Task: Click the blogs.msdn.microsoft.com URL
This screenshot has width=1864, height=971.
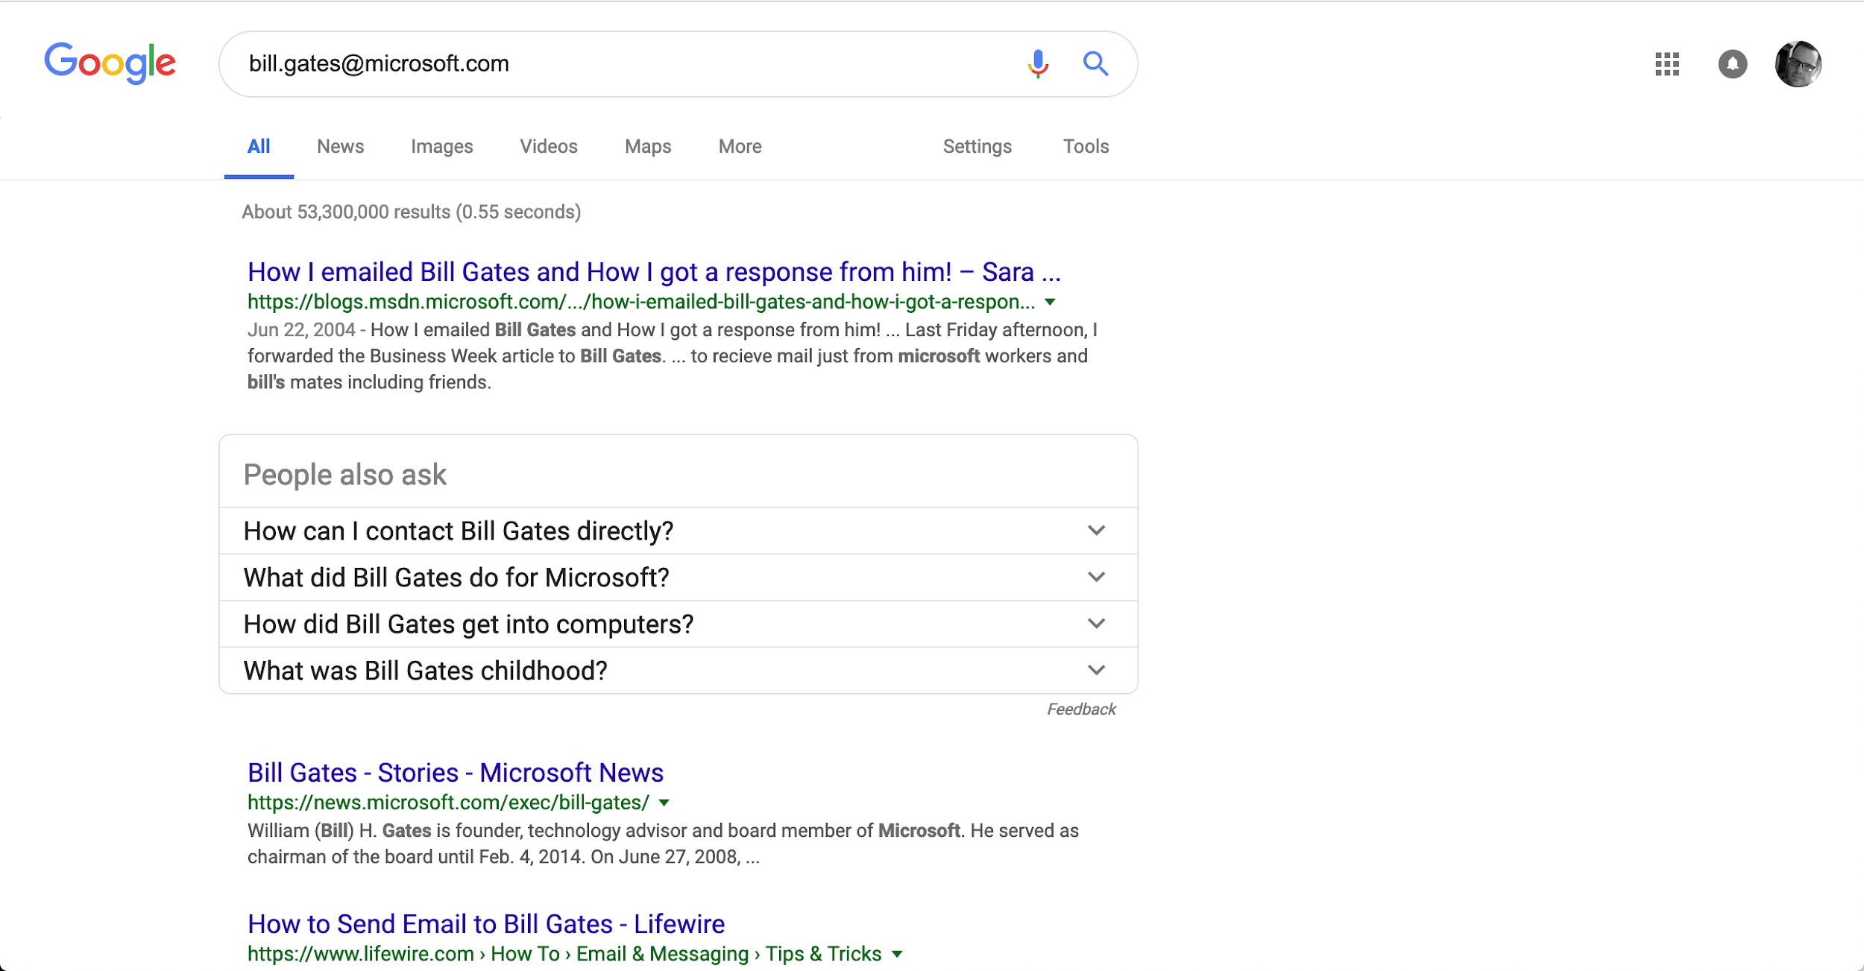Action: (x=641, y=302)
